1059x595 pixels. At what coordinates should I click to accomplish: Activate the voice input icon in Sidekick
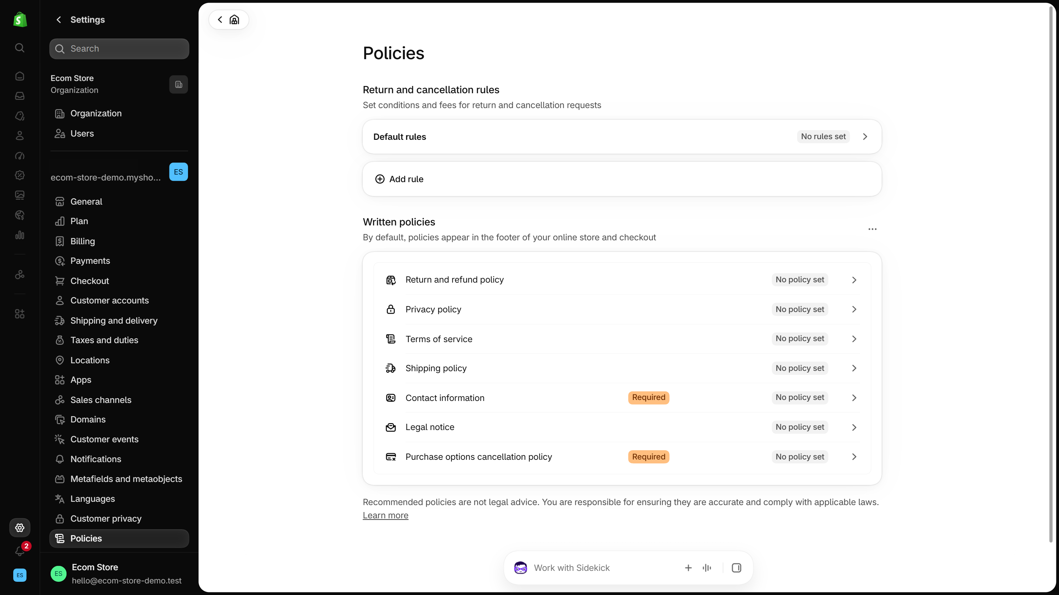click(x=707, y=568)
